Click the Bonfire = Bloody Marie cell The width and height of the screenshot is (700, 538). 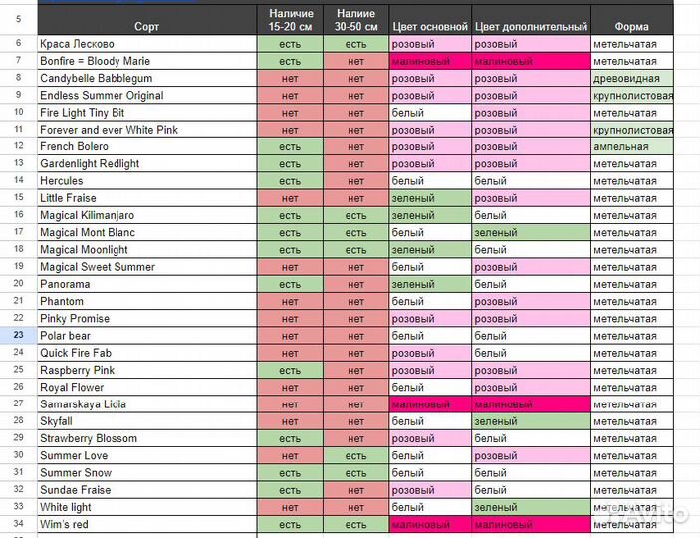click(146, 61)
